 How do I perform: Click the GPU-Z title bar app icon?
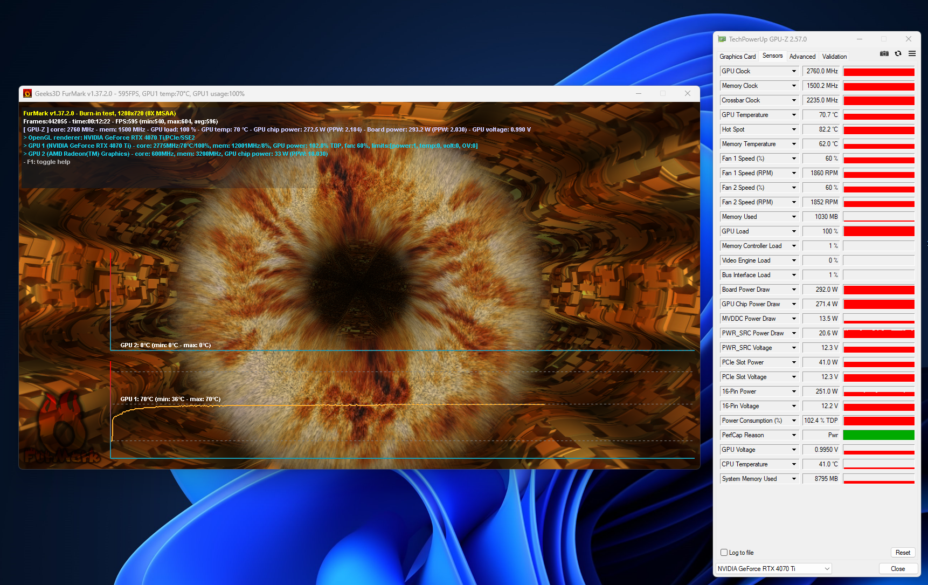coord(722,39)
